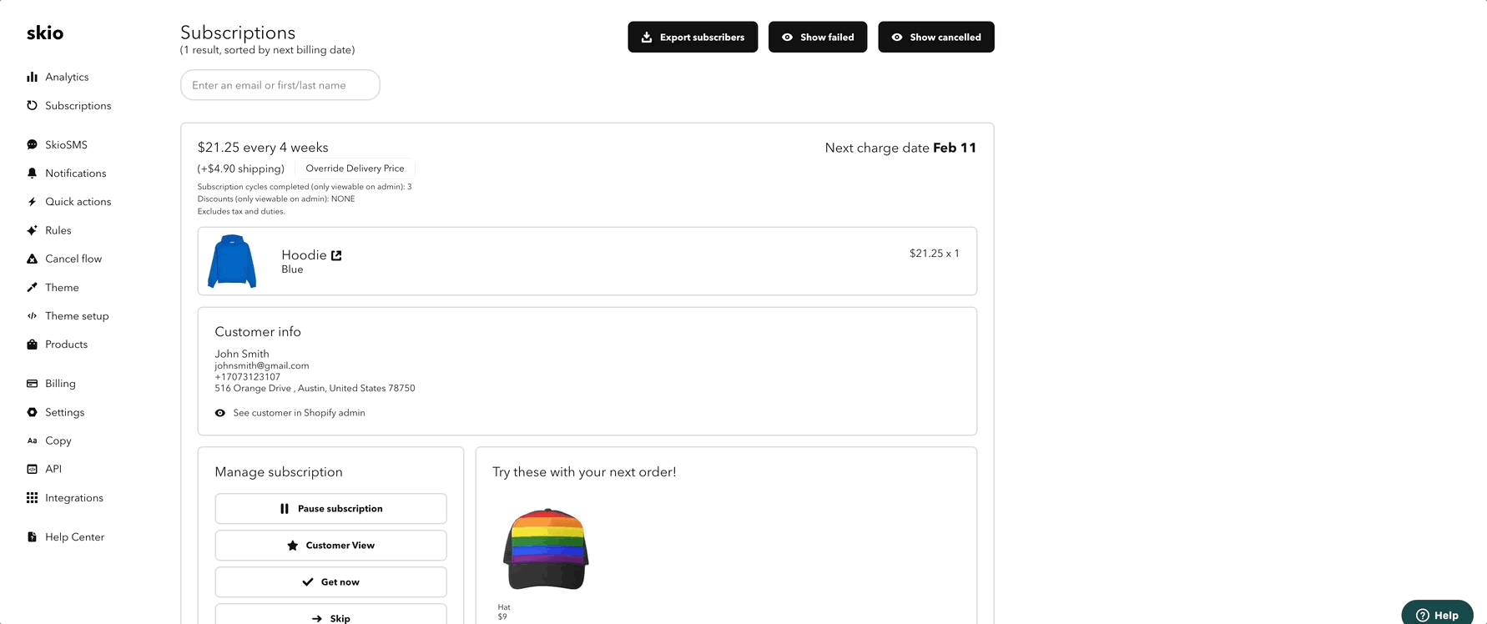Image resolution: width=1487 pixels, height=624 pixels.
Task: Click Override Delivery Price button
Action: (x=355, y=169)
